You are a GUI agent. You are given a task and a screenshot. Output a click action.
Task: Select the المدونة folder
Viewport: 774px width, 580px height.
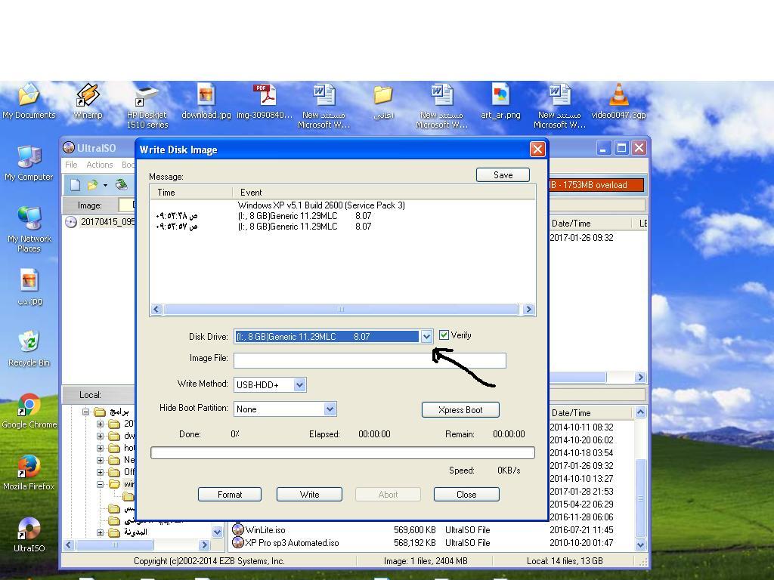click(x=128, y=532)
